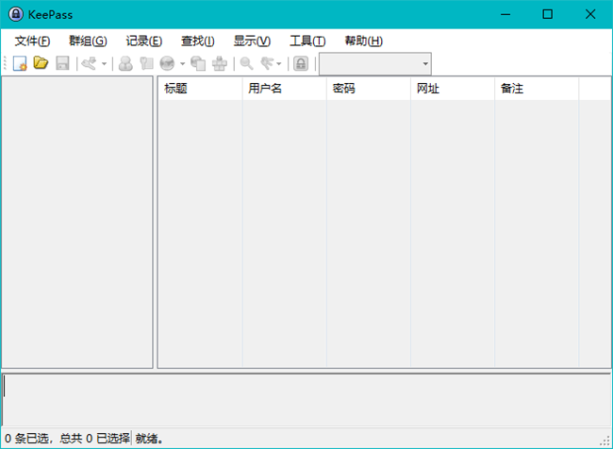The width and height of the screenshot is (613, 449).
Task: Click status text 0 条已选, 总共 0 已选择
Action: coord(67,439)
